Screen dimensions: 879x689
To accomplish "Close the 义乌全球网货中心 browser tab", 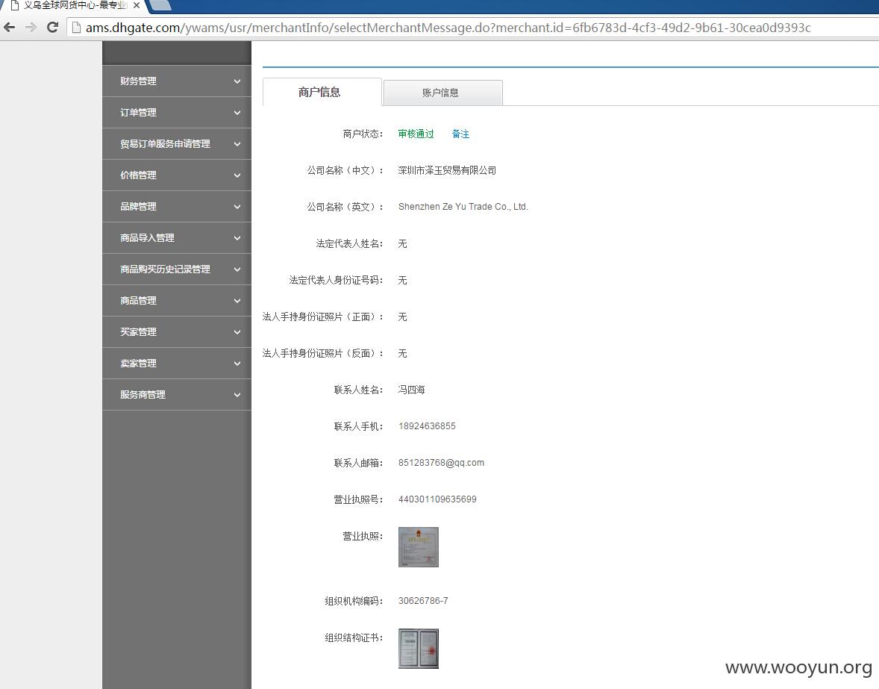I will (137, 5).
